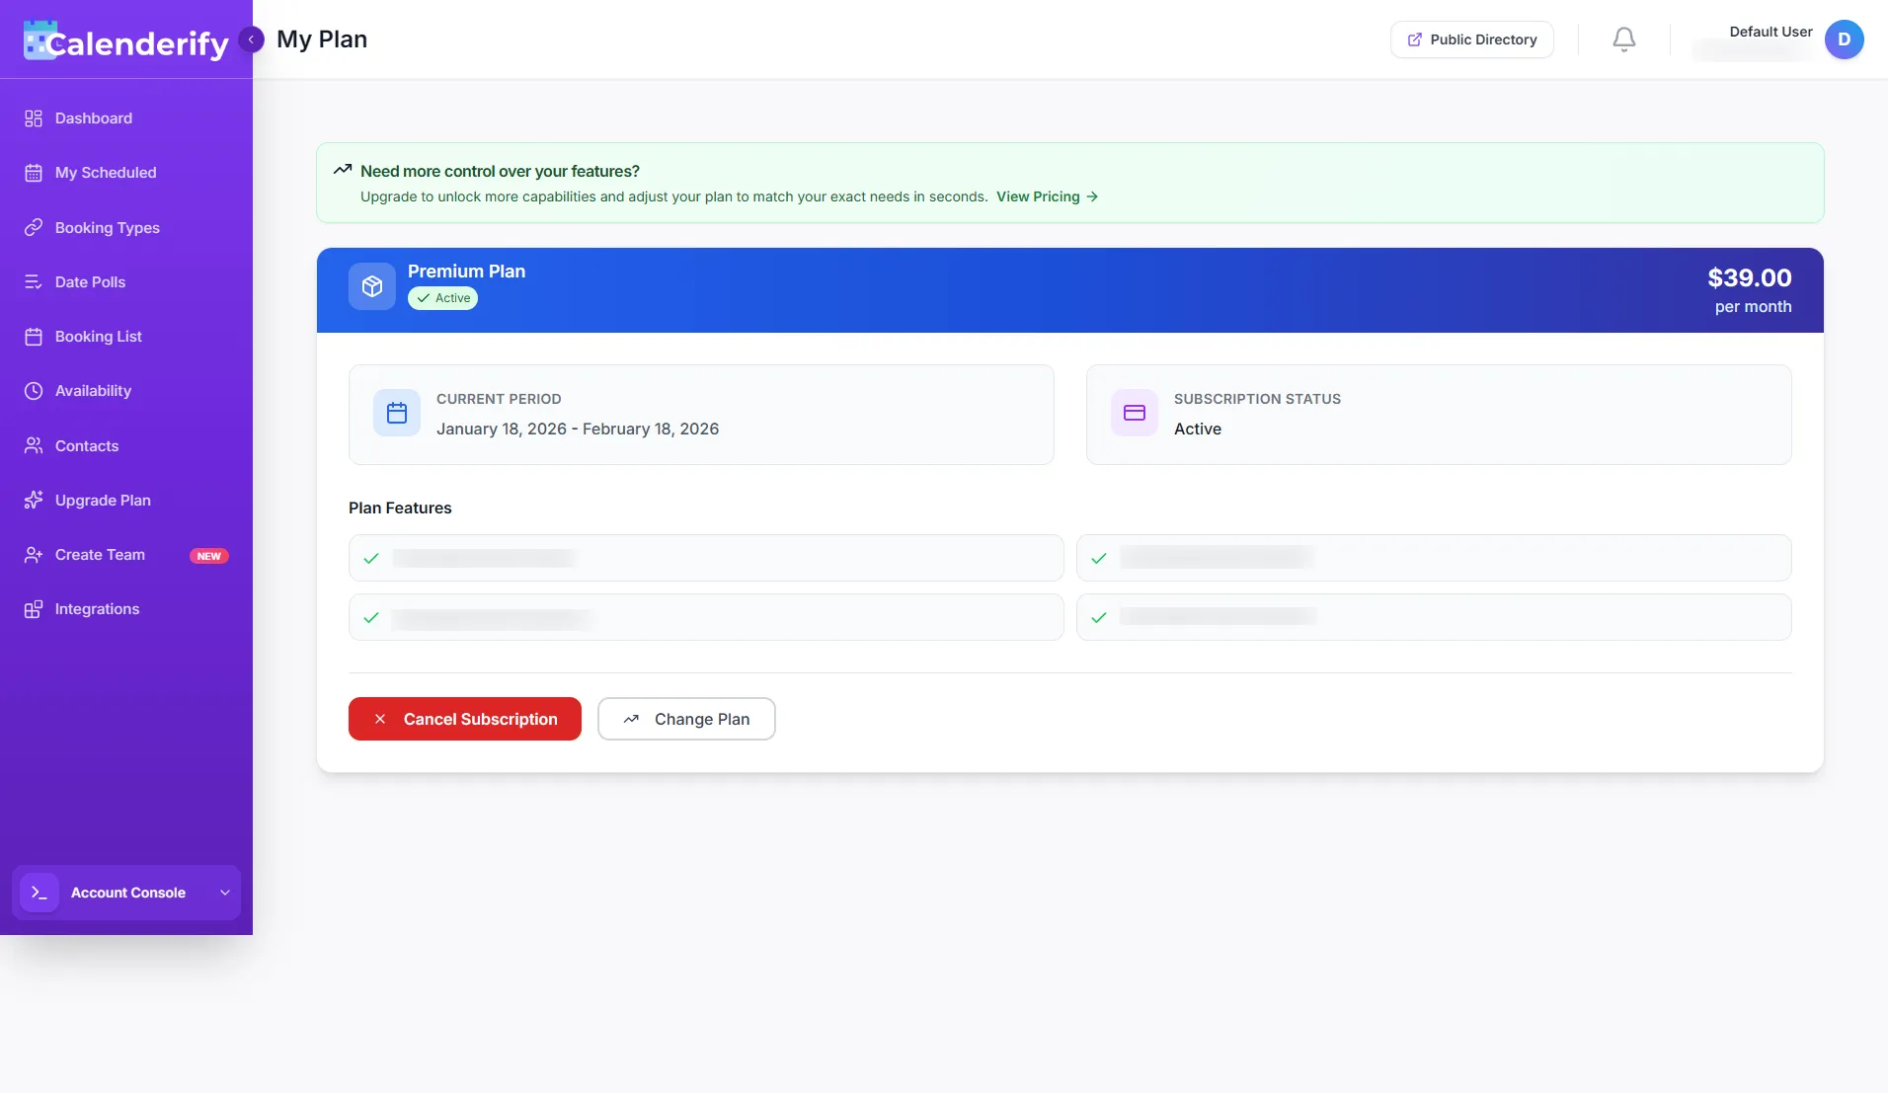
Task: Open the Public Directory button
Action: coord(1471,39)
